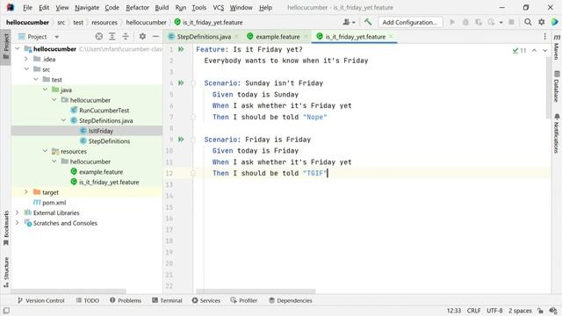Toggle tool window bars at bottom-left corner
Screen dimensions: 562x316
pos(6,311)
